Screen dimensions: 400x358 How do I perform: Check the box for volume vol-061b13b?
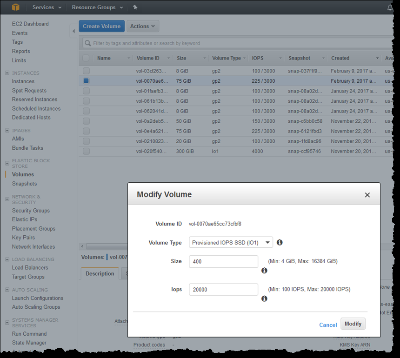pos(86,101)
